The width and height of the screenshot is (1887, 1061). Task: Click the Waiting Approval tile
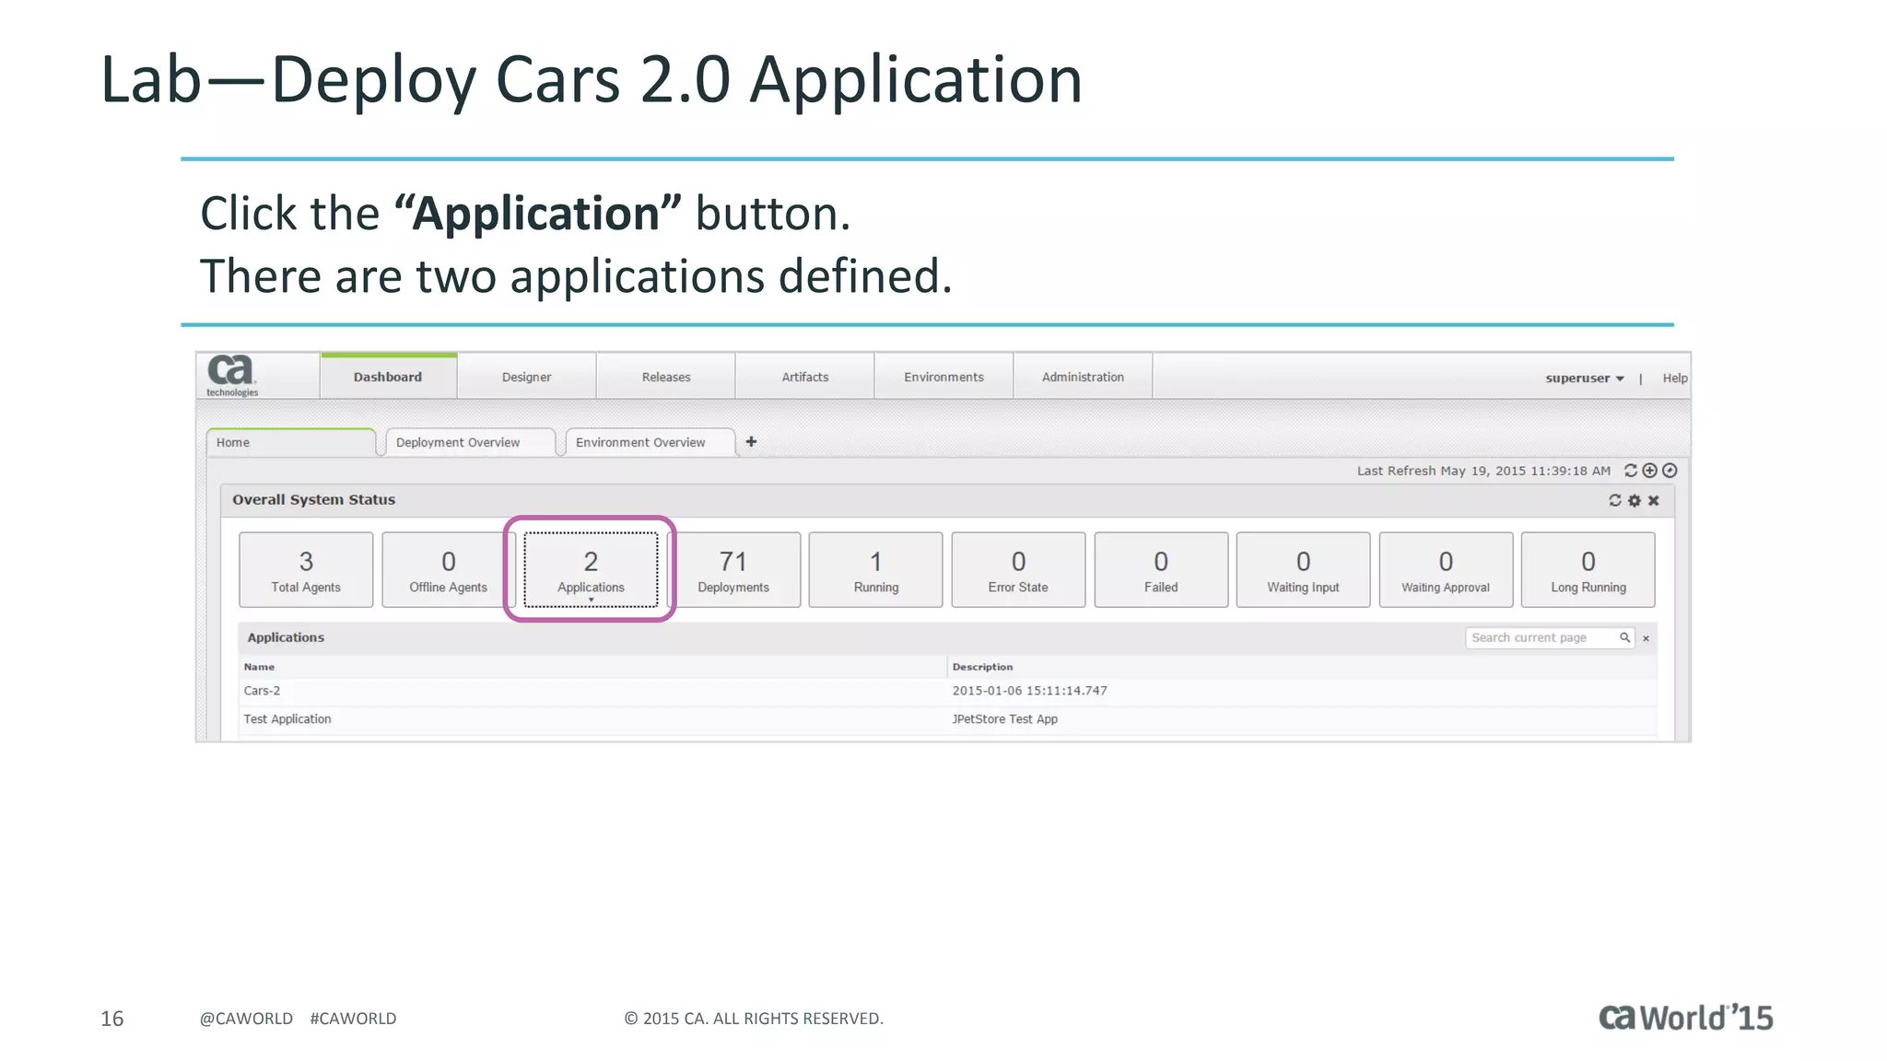1446,570
